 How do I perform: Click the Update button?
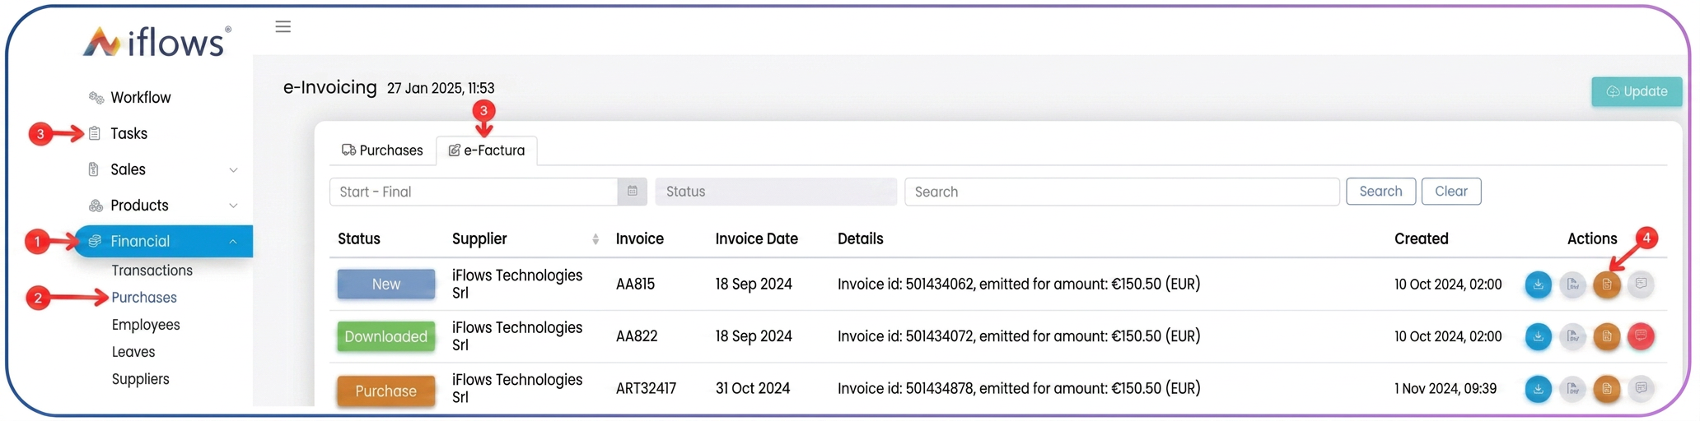[1637, 91]
